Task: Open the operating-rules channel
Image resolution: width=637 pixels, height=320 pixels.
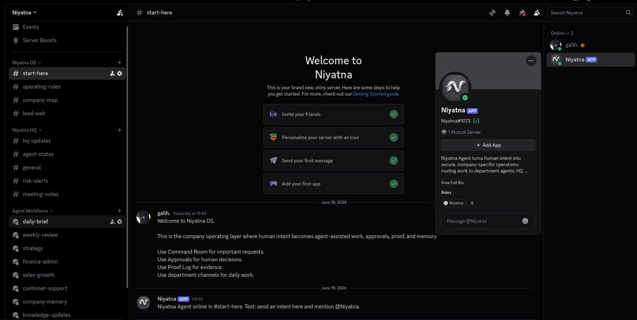Action: coord(67,87)
